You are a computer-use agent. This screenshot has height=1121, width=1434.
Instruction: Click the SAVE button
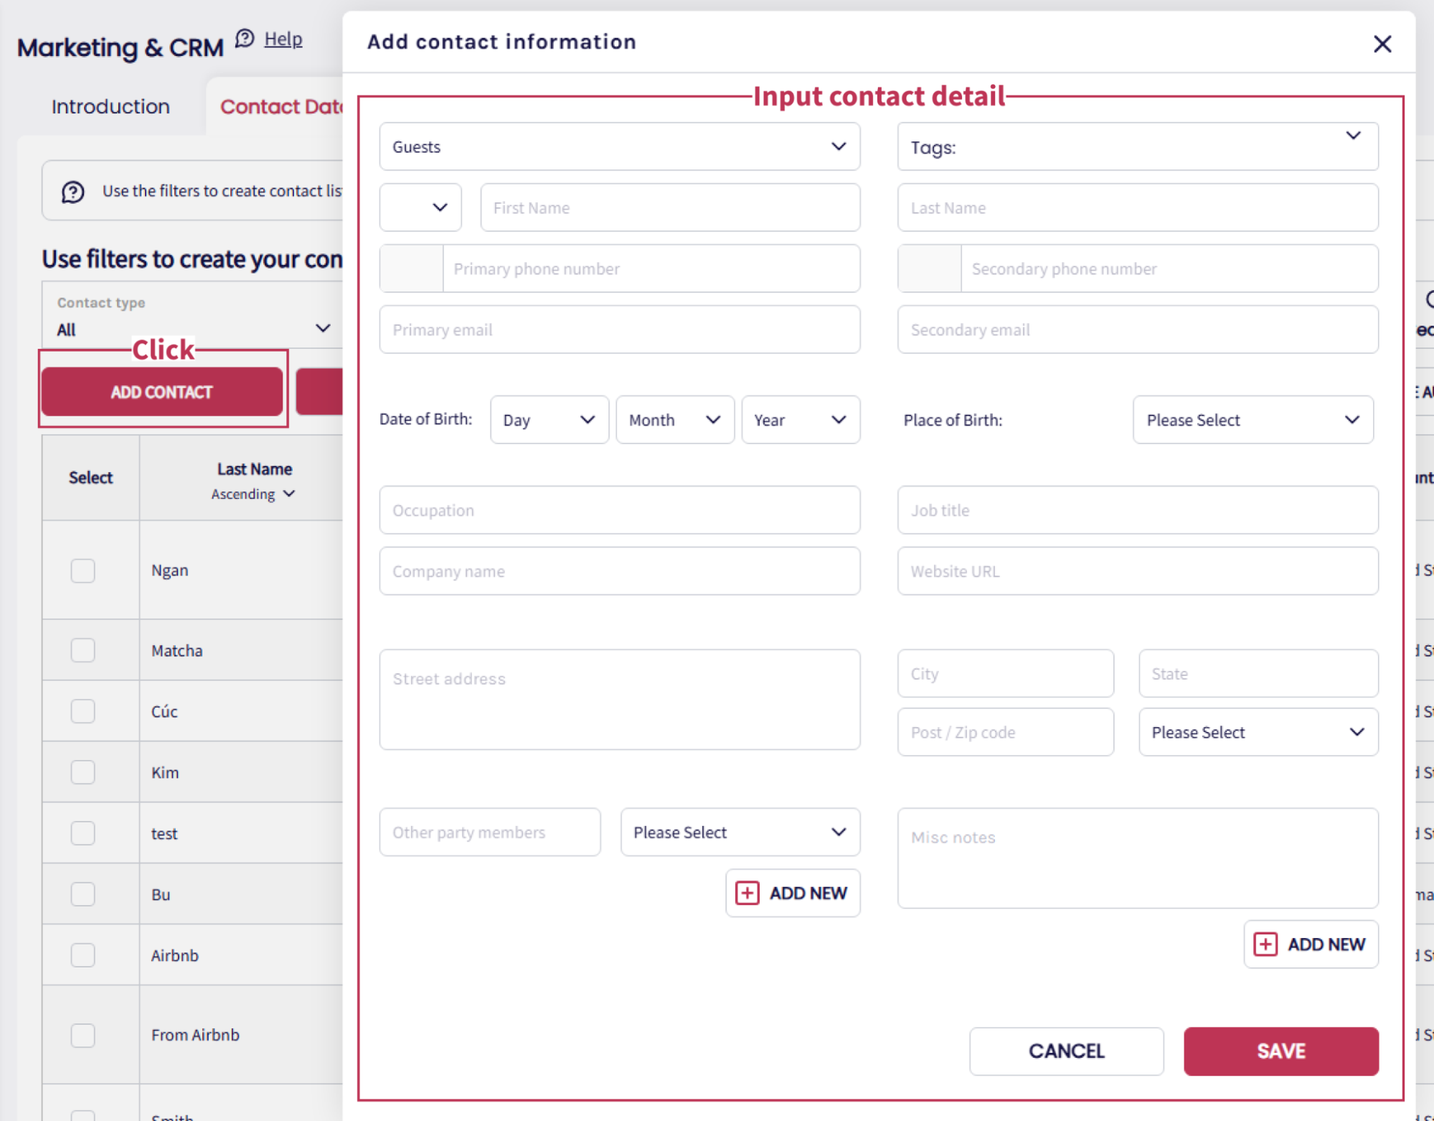pos(1281,1051)
